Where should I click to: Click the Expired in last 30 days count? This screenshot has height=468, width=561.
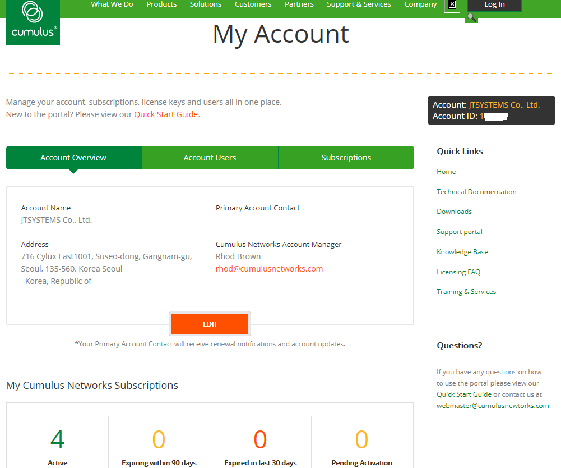[x=260, y=440]
